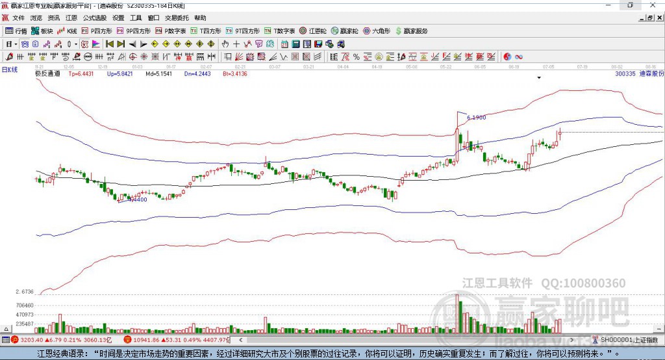Click the 日K线 label at chart top-left
The height and width of the screenshot is (360, 665).
click(10, 70)
